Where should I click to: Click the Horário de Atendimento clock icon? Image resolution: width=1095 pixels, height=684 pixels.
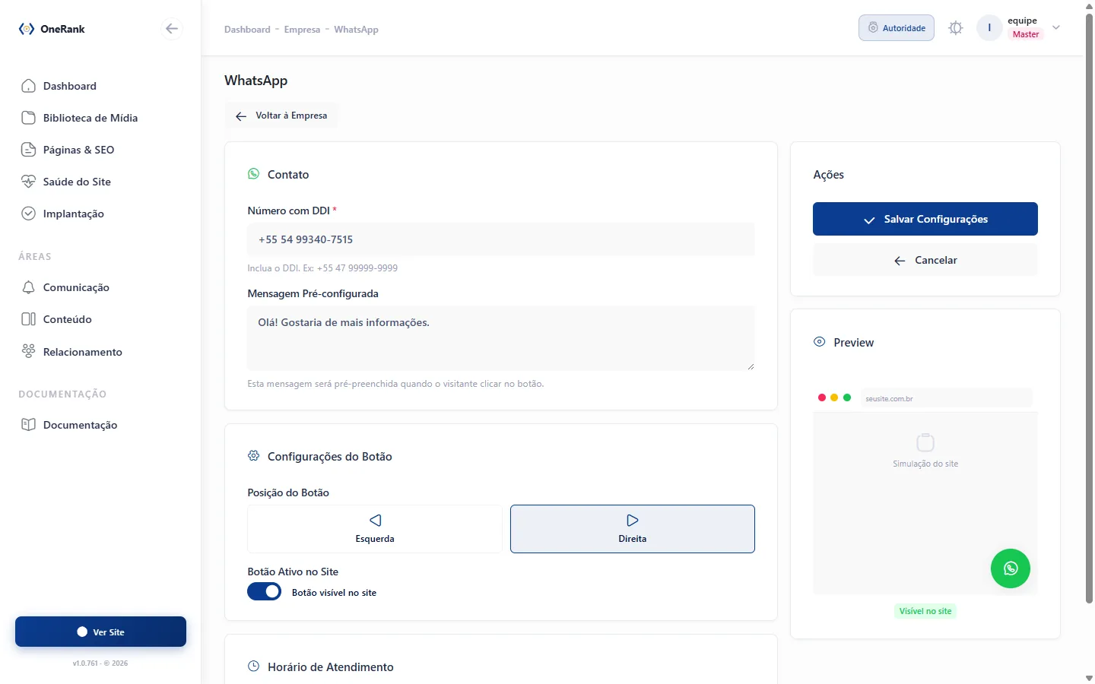[x=254, y=667]
